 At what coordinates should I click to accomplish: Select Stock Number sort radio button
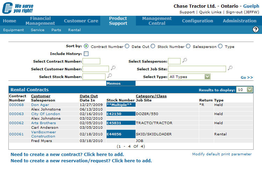click(x=153, y=46)
